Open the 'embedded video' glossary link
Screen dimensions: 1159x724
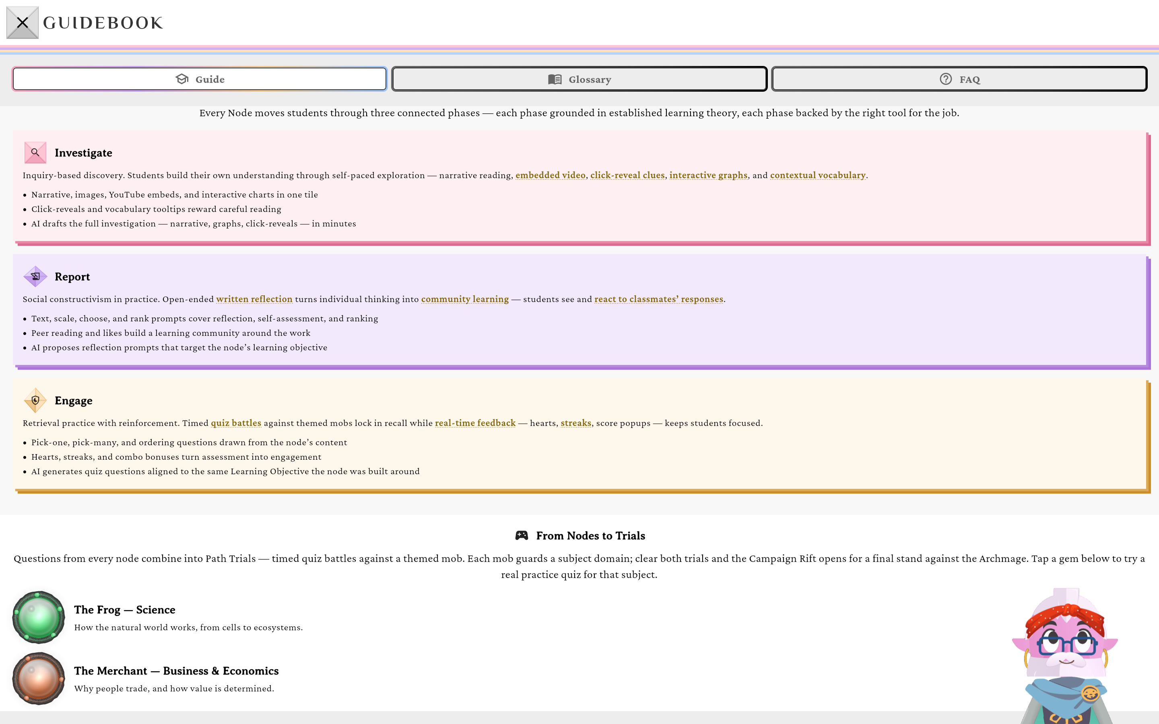click(x=550, y=175)
